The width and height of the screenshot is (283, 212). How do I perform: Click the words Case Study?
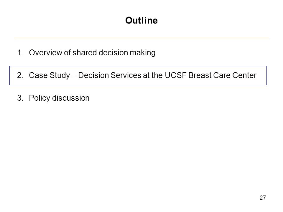(50, 76)
